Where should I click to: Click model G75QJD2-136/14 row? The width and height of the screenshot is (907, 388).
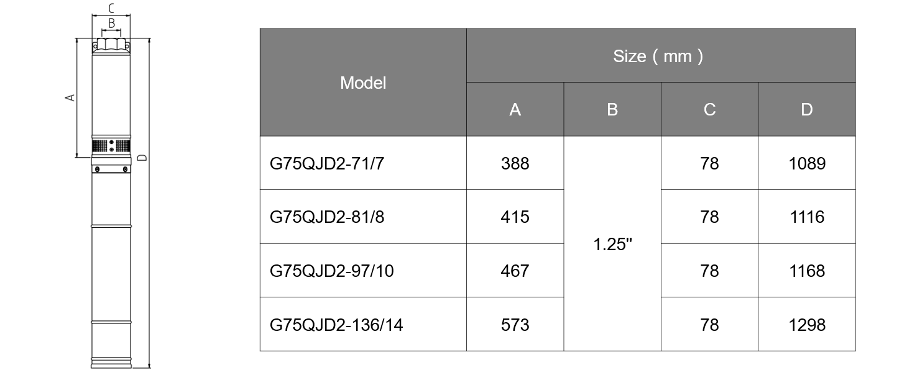(x=558, y=324)
